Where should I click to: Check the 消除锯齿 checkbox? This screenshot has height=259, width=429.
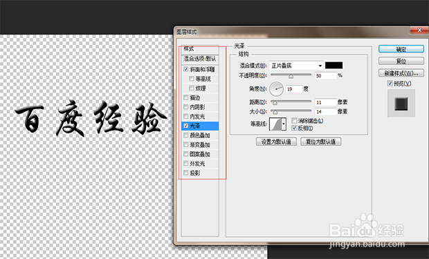click(294, 121)
